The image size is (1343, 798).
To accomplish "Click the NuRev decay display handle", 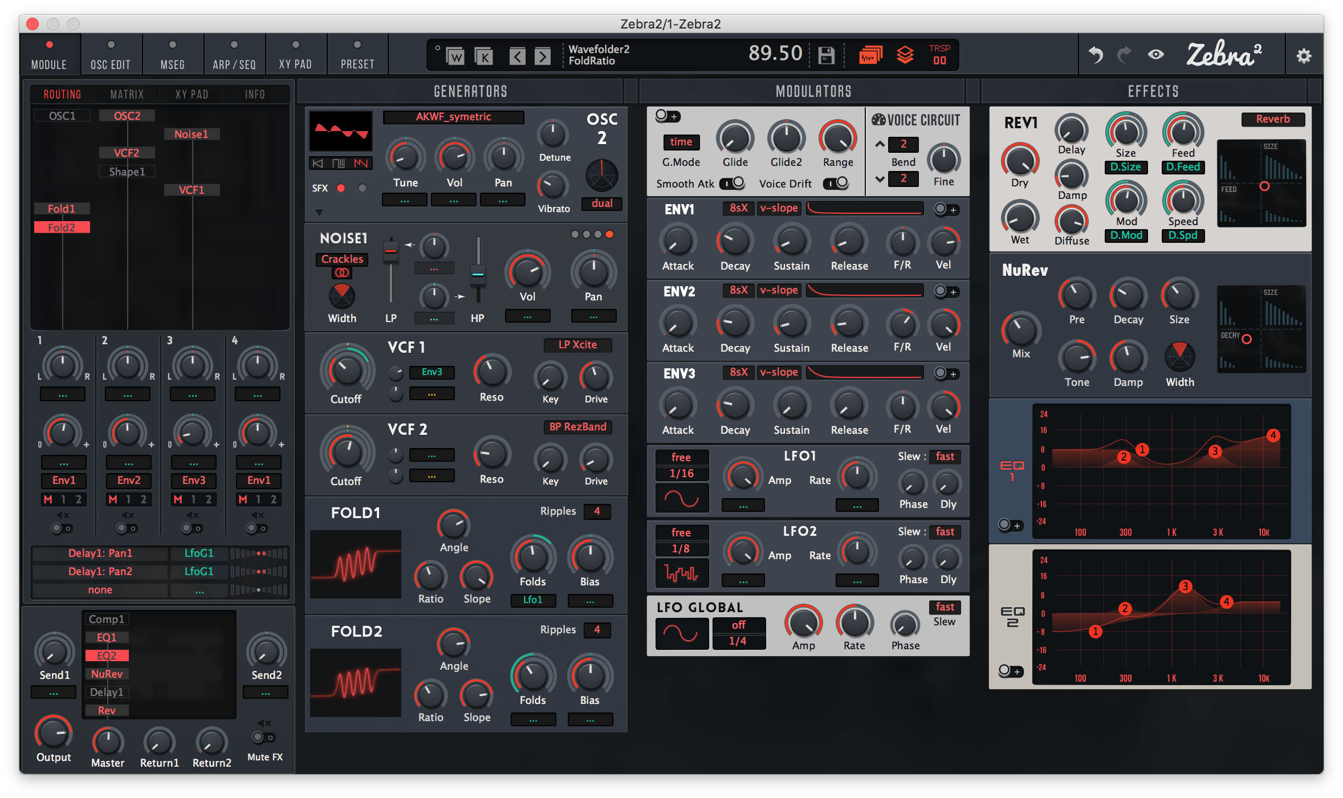I will [1247, 339].
